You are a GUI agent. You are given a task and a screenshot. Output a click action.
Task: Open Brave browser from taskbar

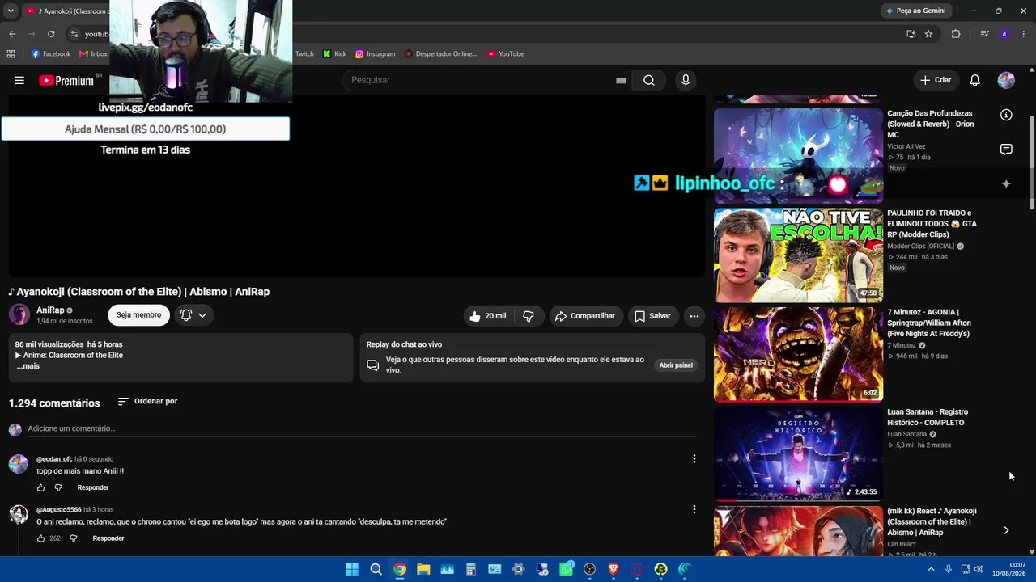[614, 569]
